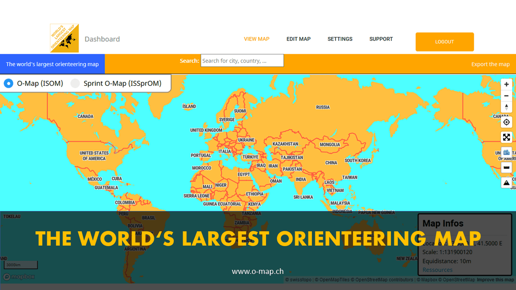Click the Export the map link
Image resolution: width=516 pixels, height=290 pixels.
[x=490, y=64]
